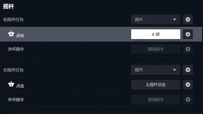
Task: Open settings gear for 右摇杆行为
Action: point(188,19)
